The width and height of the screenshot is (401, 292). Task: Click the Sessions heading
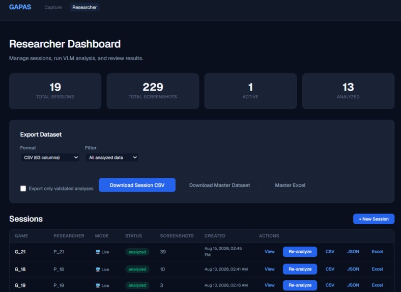[x=26, y=219]
